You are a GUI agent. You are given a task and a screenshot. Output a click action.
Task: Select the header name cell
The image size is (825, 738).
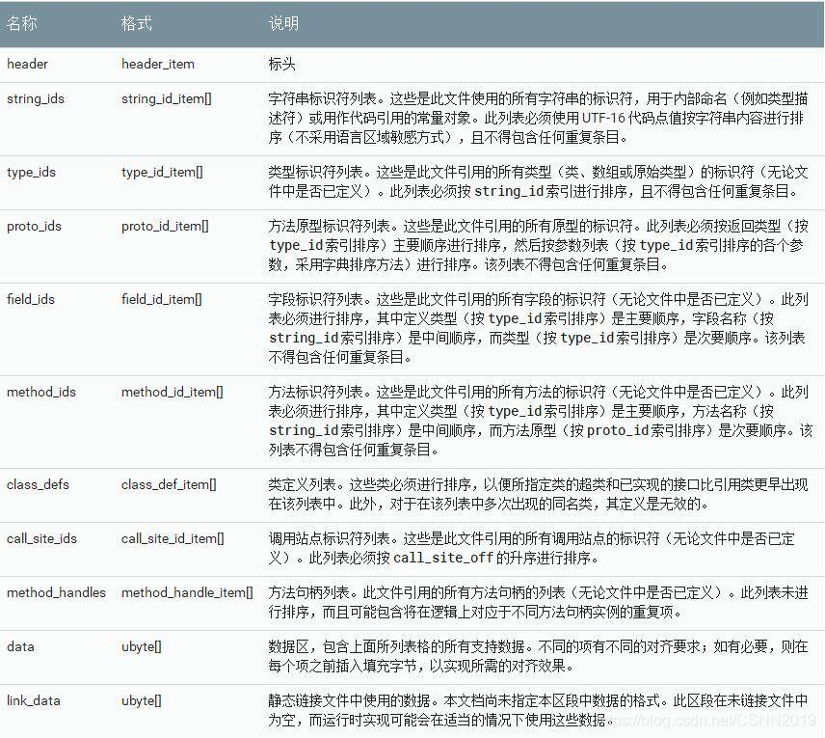(x=27, y=64)
